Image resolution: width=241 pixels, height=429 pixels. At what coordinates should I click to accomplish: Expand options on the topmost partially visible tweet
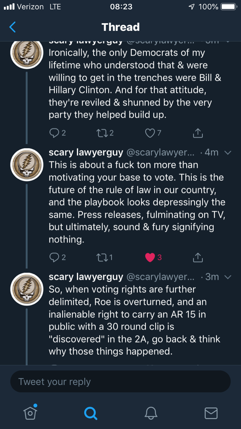228,42
